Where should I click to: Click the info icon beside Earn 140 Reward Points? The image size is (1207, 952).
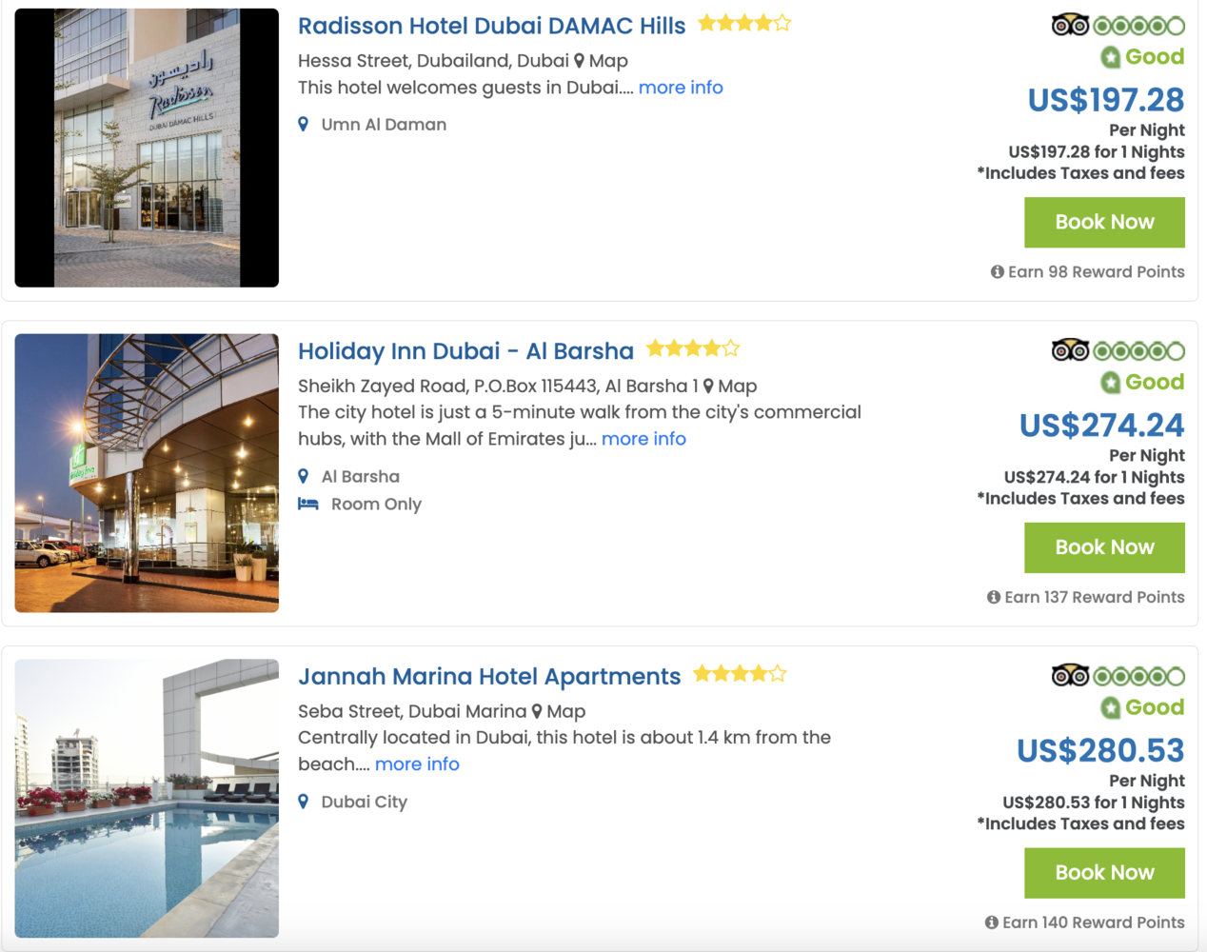click(991, 922)
